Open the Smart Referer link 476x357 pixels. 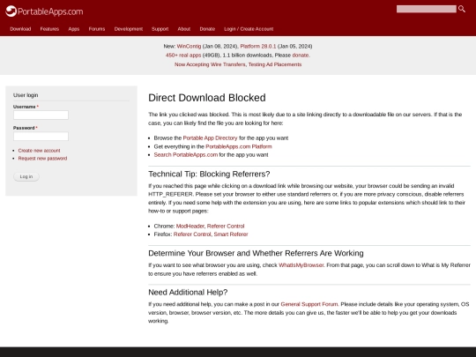click(x=231, y=234)
